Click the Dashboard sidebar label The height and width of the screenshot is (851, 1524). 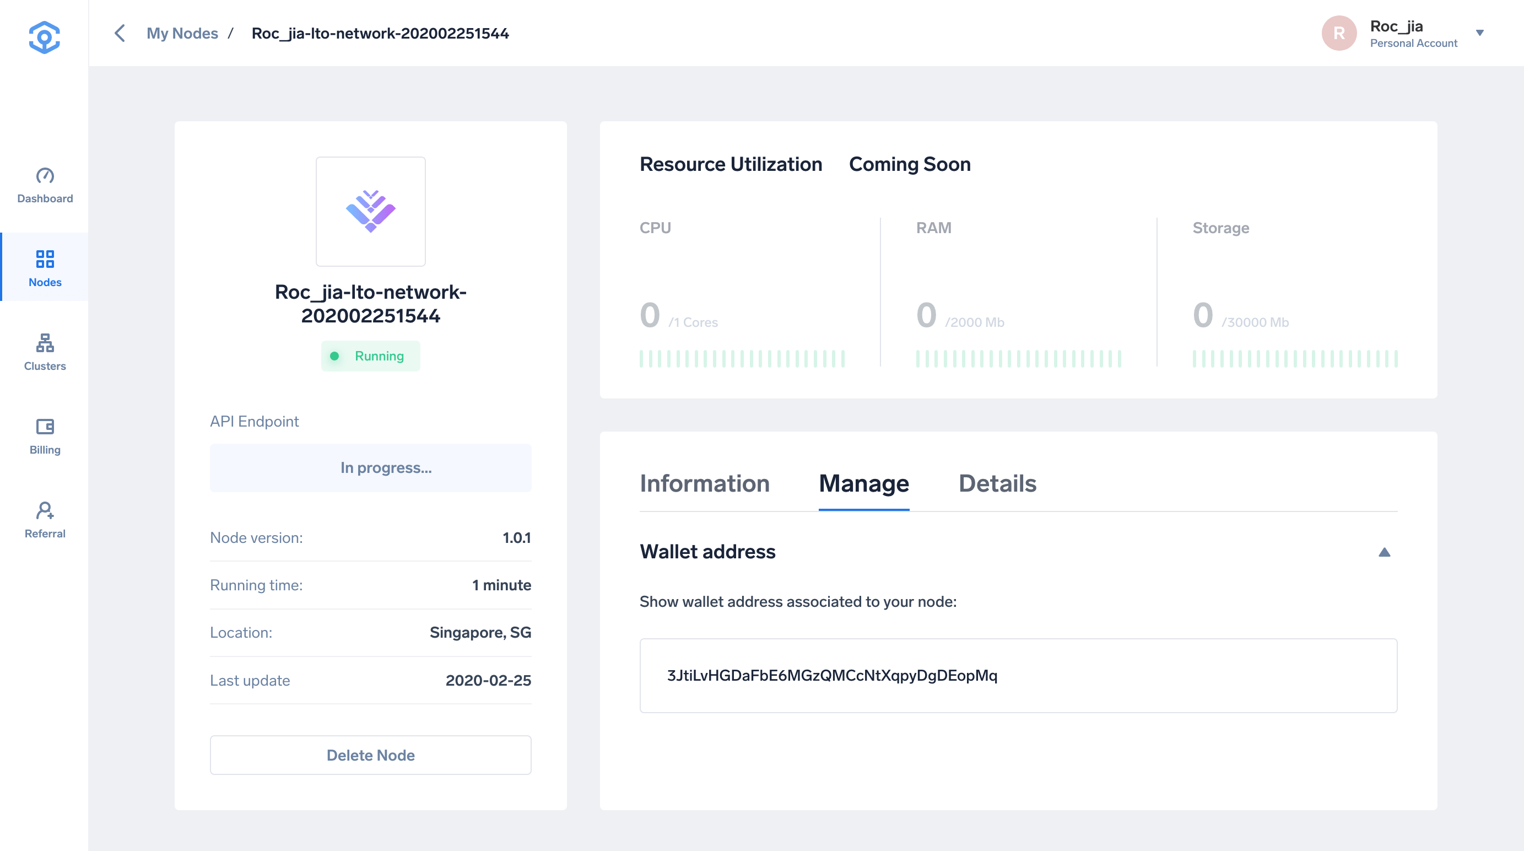tap(45, 199)
